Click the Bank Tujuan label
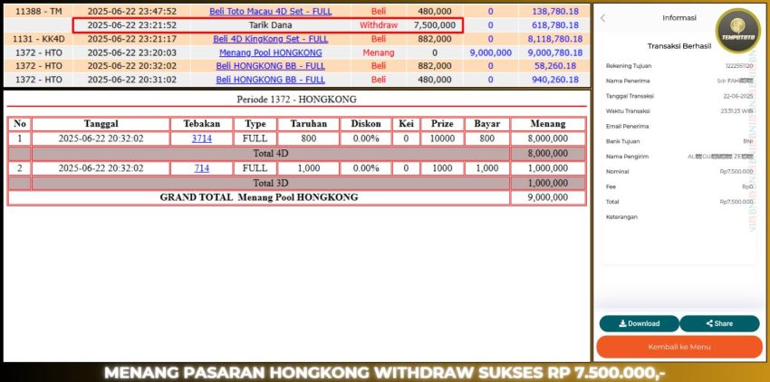Screen dimensions: 770x382 point(622,141)
